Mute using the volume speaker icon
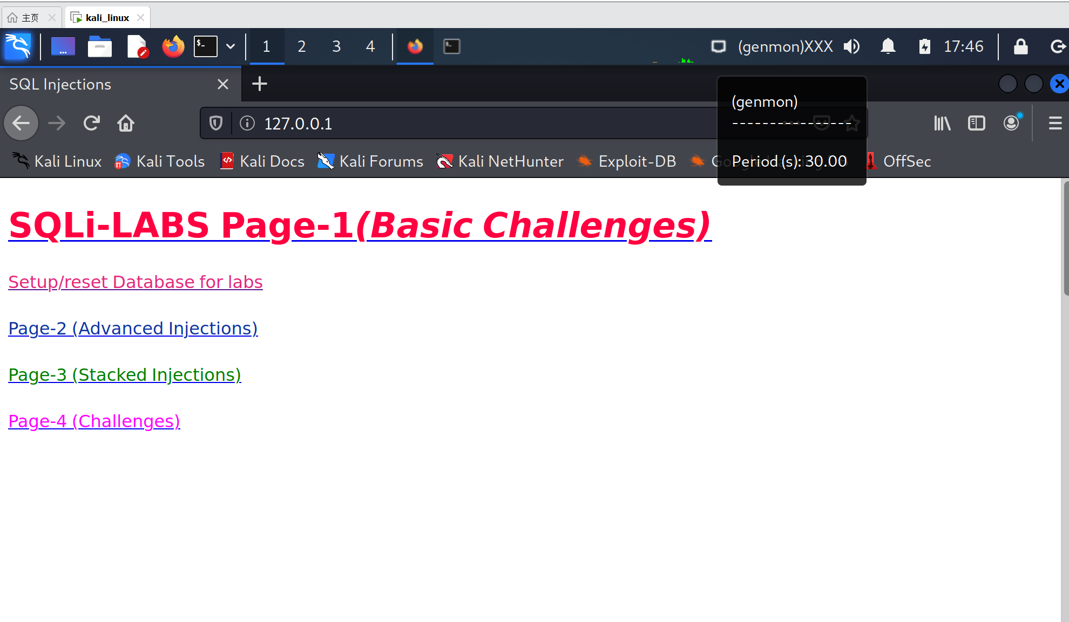The height and width of the screenshot is (622, 1069). click(x=852, y=46)
